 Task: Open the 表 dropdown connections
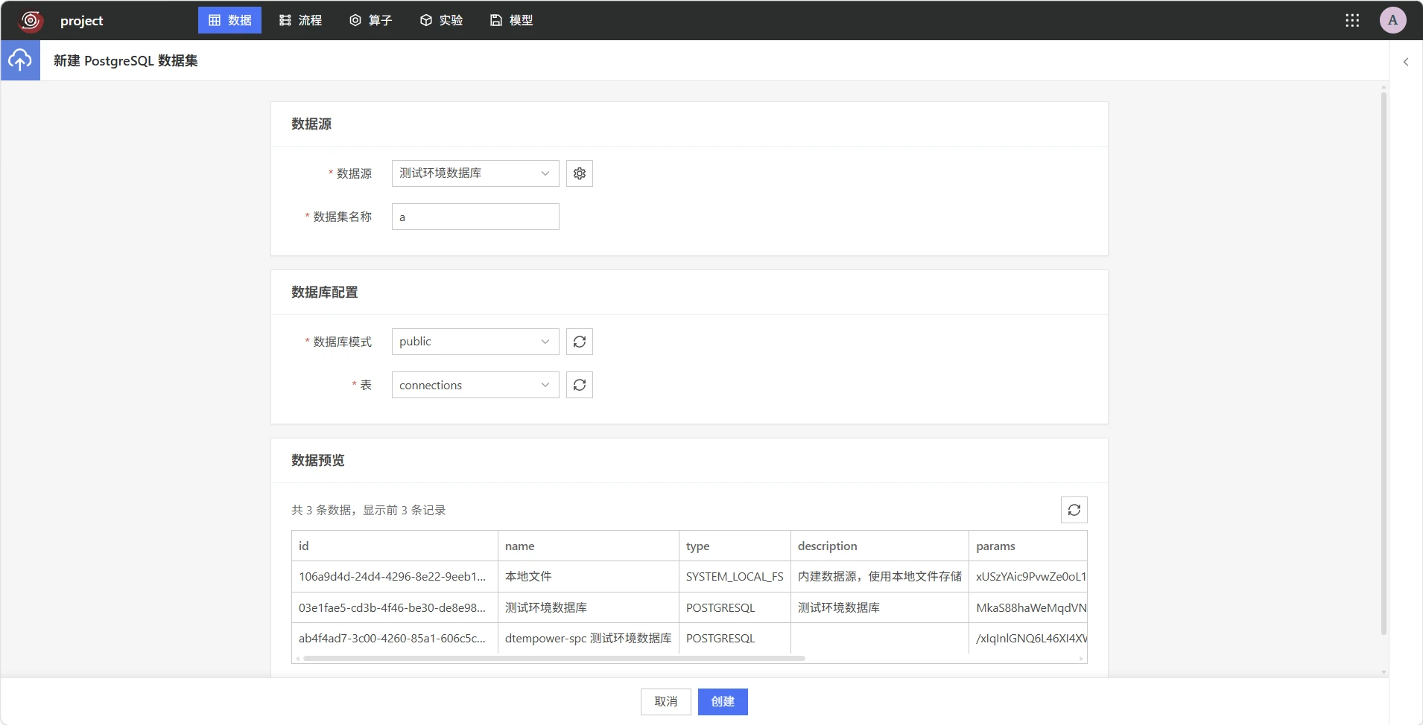click(475, 385)
